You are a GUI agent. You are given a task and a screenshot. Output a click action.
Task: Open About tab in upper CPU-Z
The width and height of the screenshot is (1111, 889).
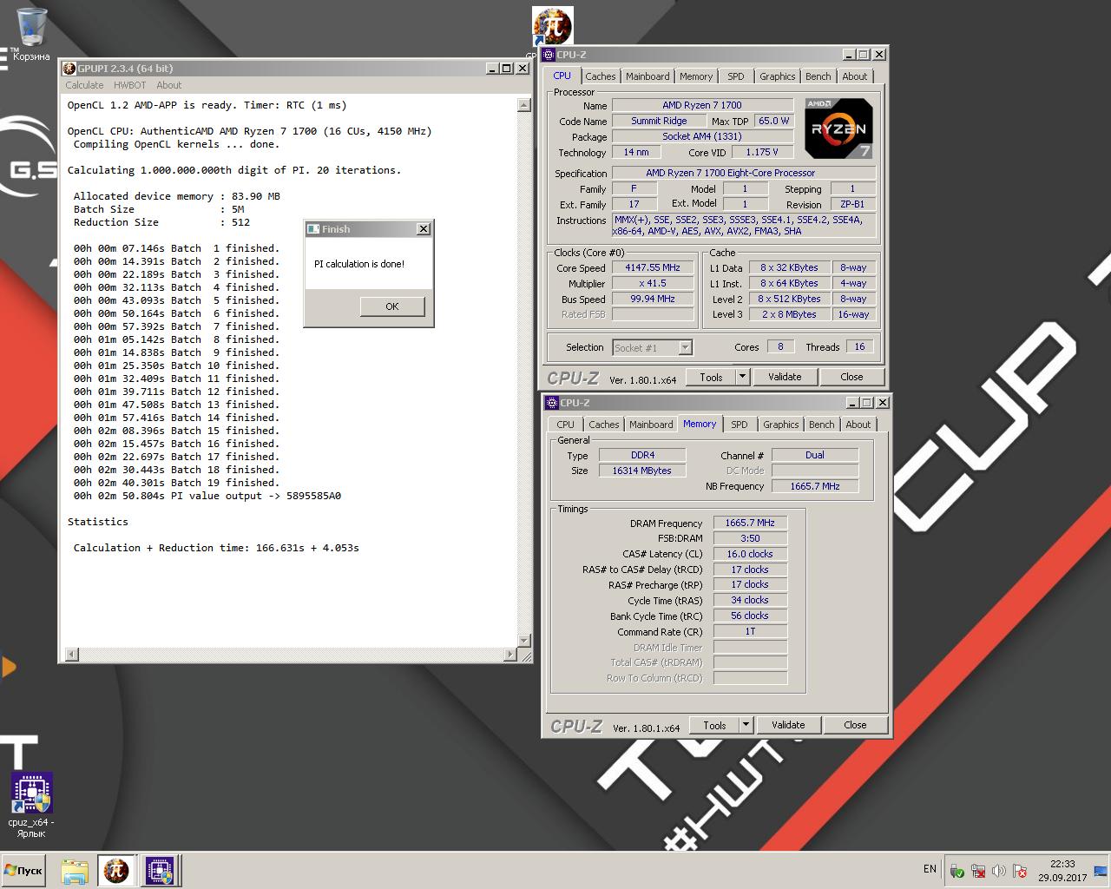click(x=855, y=76)
